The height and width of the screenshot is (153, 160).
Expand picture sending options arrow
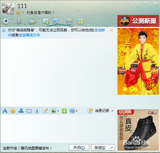pyautogui.click(x=58, y=111)
